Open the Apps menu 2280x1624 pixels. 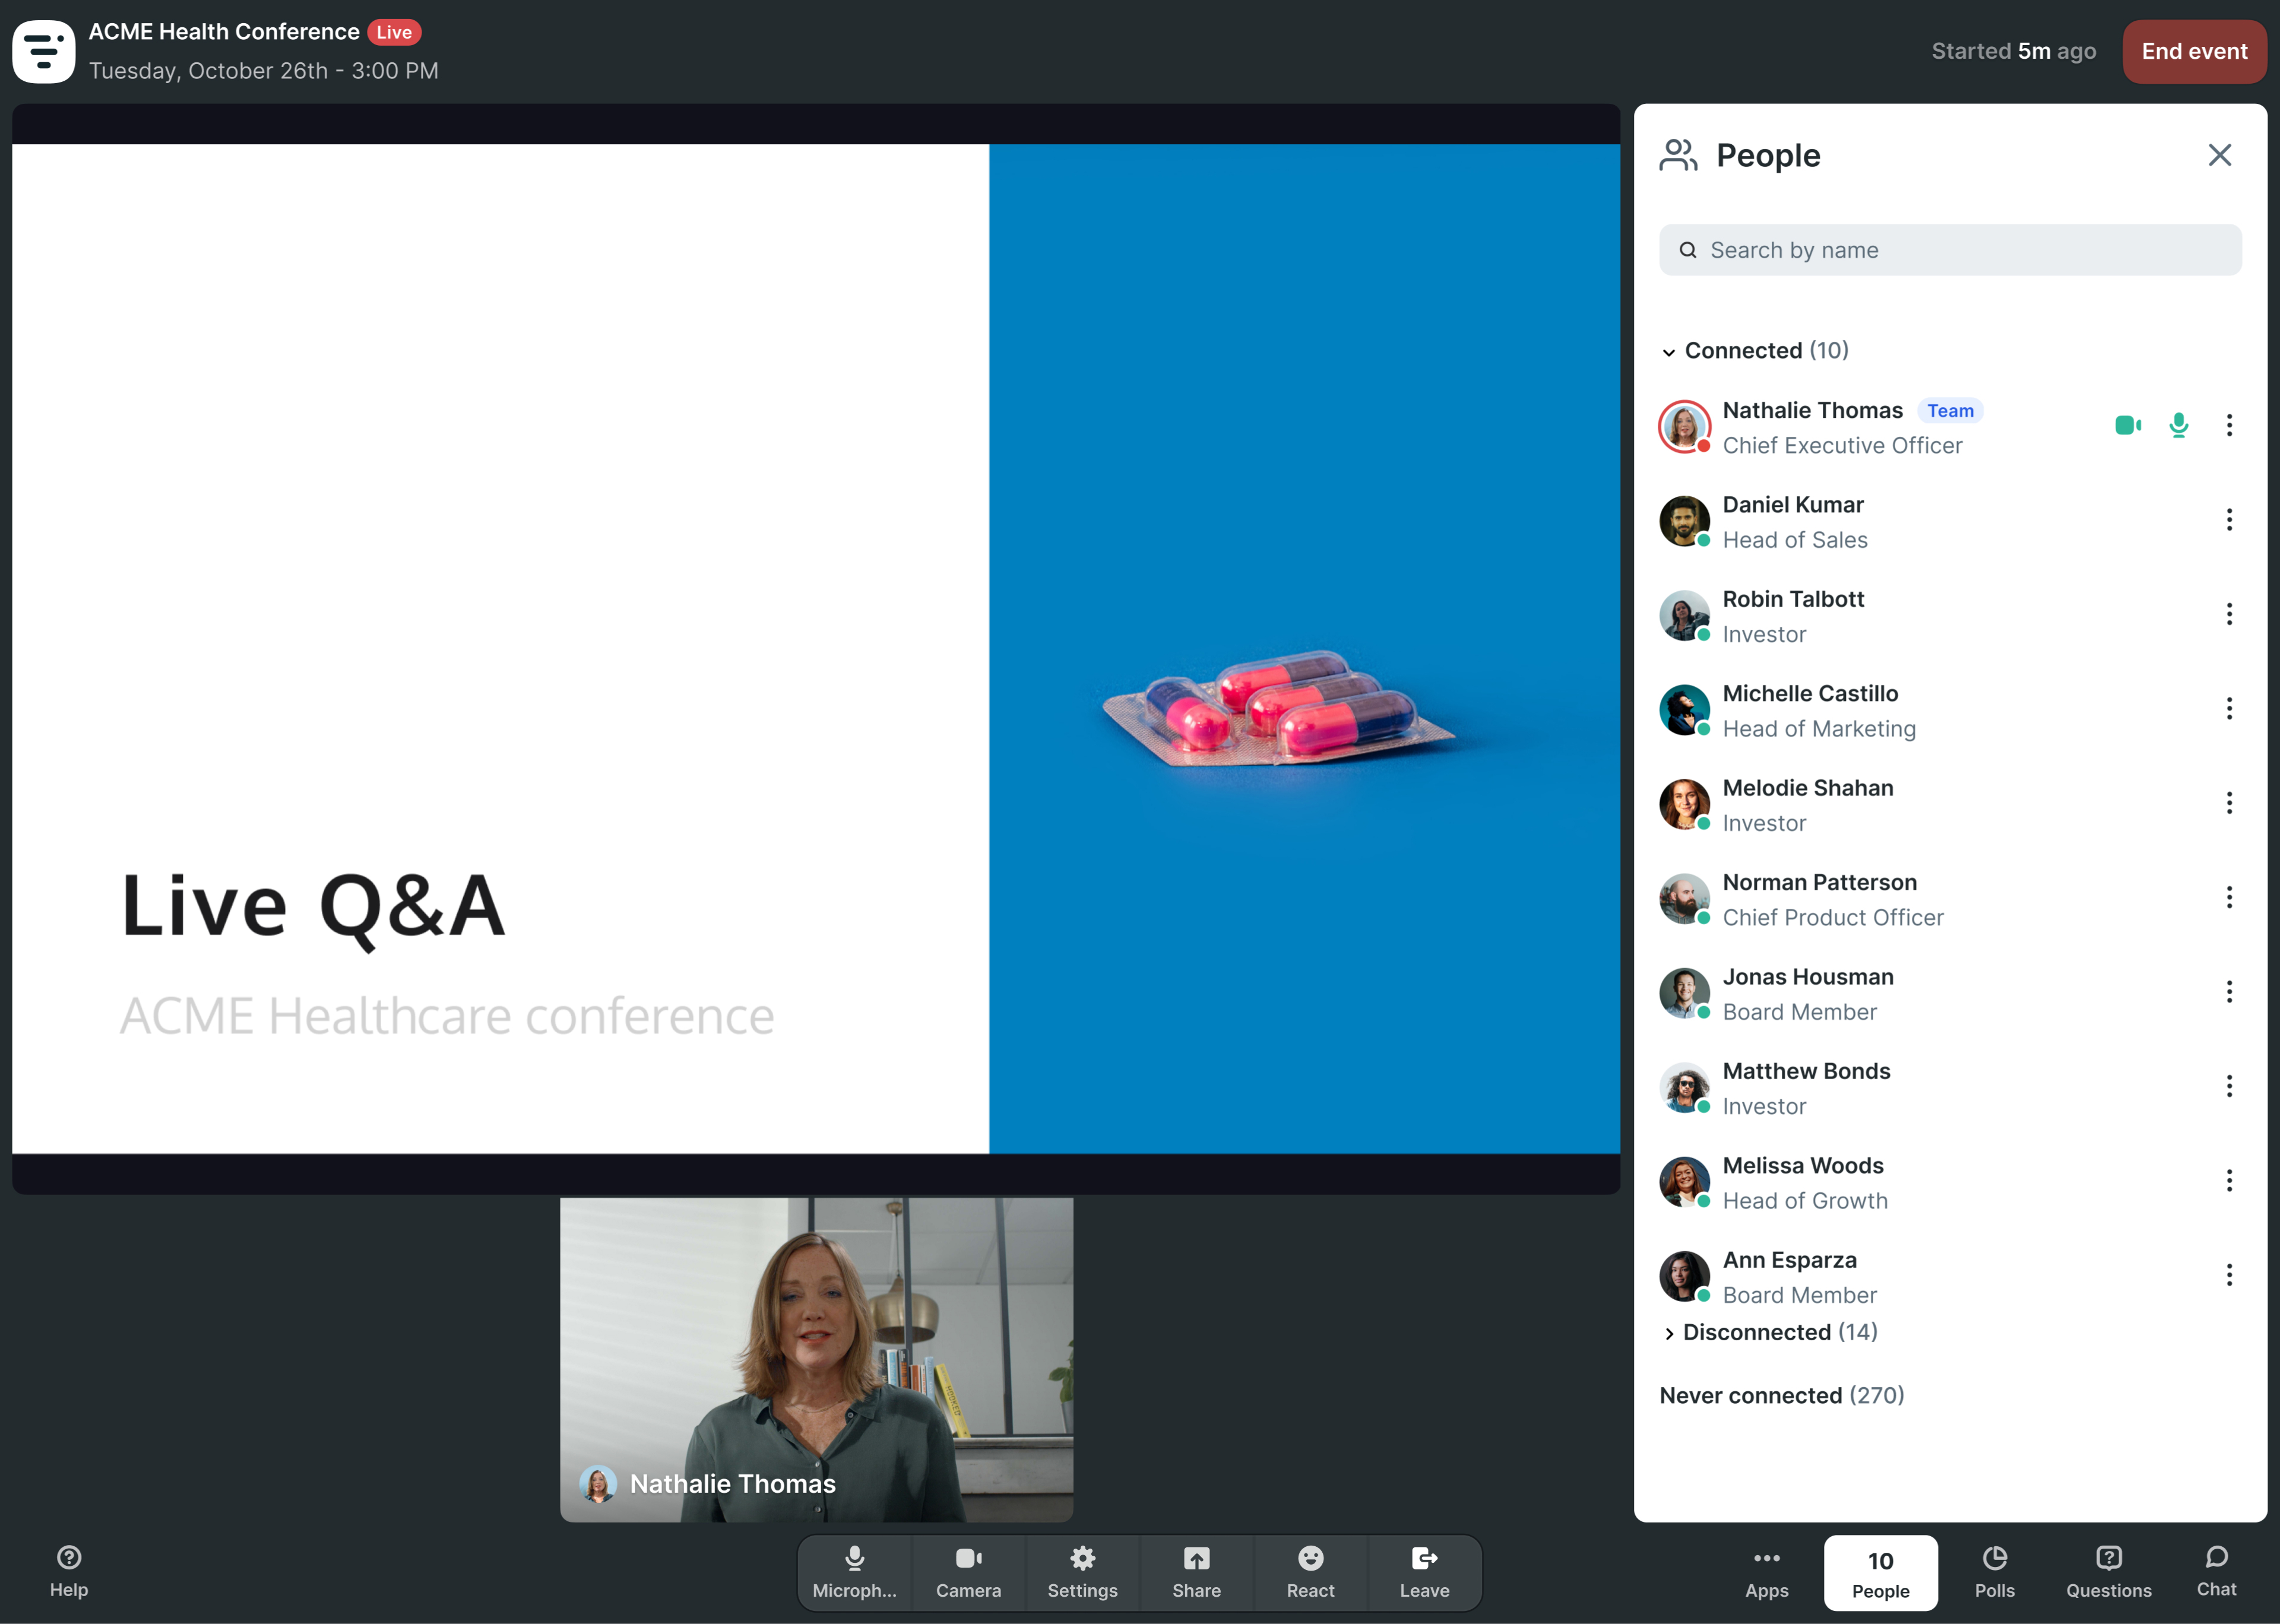tap(1767, 1572)
